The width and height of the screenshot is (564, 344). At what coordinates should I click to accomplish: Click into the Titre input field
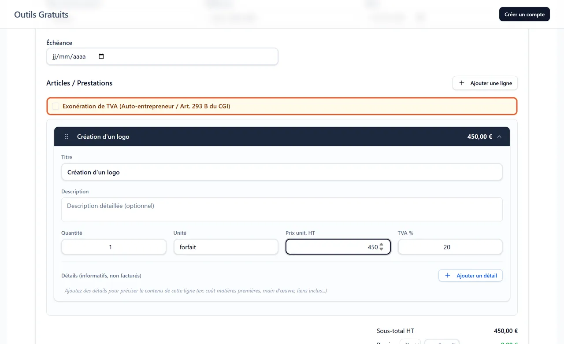click(282, 172)
